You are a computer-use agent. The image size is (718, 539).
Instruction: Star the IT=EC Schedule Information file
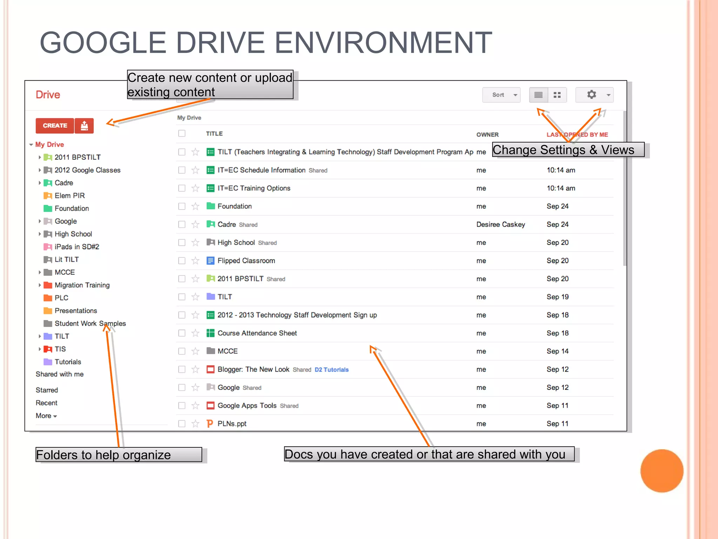click(195, 170)
